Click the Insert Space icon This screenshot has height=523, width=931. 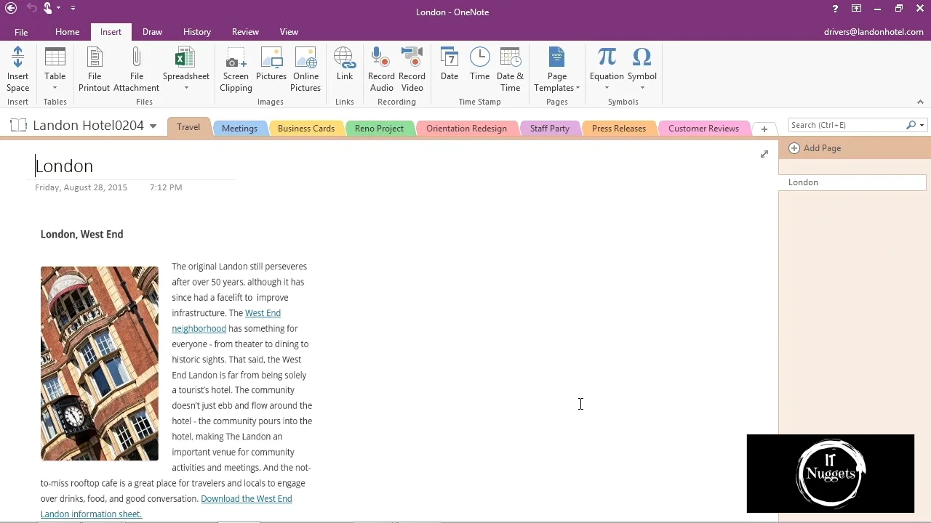pyautogui.click(x=17, y=70)
